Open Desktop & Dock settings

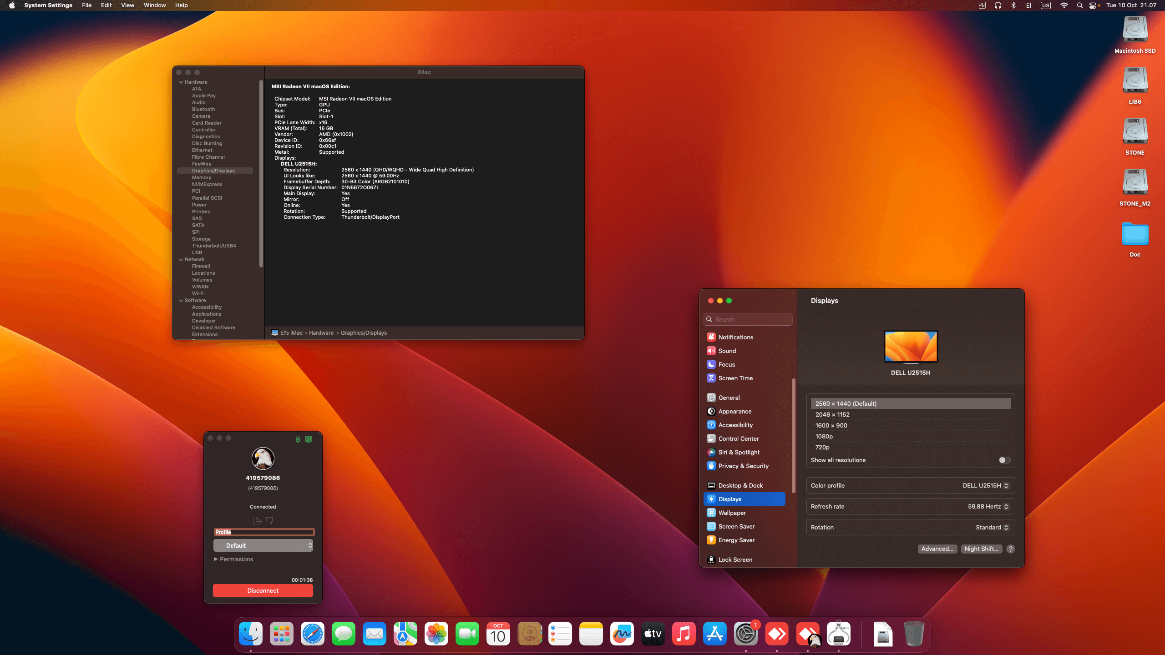click(740, 485)
